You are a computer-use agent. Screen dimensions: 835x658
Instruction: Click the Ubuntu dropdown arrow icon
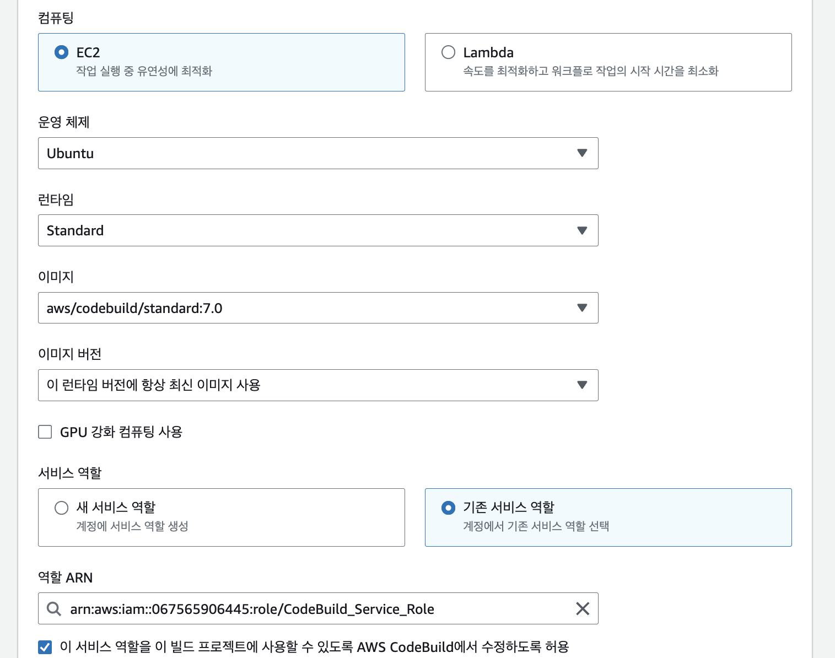point(582,153)
